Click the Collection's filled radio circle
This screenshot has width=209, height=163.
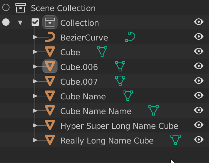tap(6, 22)
